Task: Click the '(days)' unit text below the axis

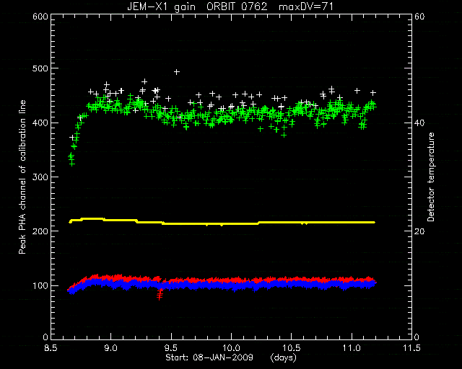Action: point(284,357)
